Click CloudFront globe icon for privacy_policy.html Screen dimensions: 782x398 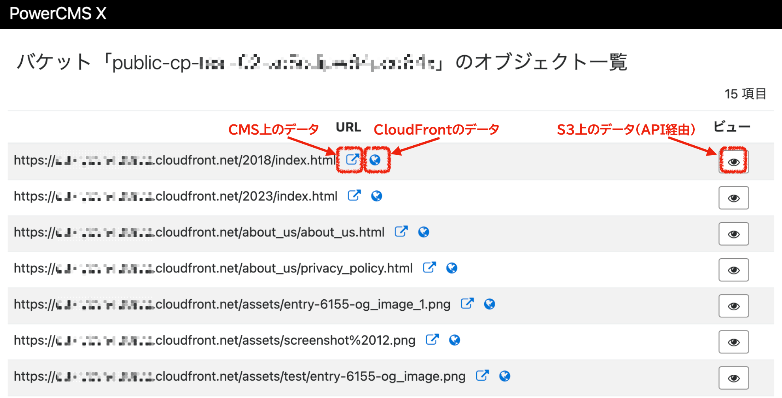[x=452, y=268]
